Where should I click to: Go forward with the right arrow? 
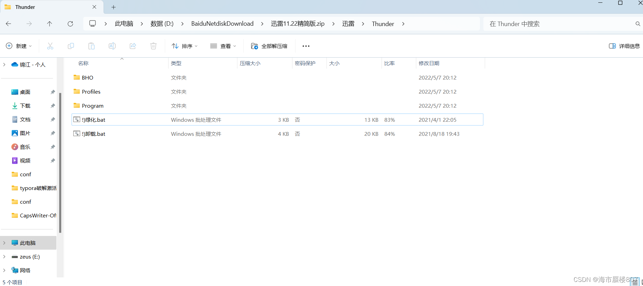(29, 24)
